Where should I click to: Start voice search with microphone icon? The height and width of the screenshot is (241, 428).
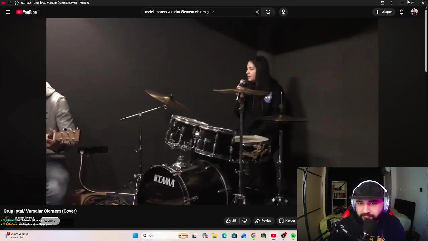point(283,12)
